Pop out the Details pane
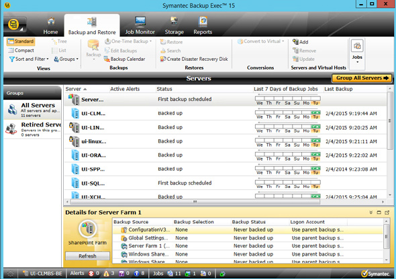This screenshot has height=279, width=396. point(387,212)
